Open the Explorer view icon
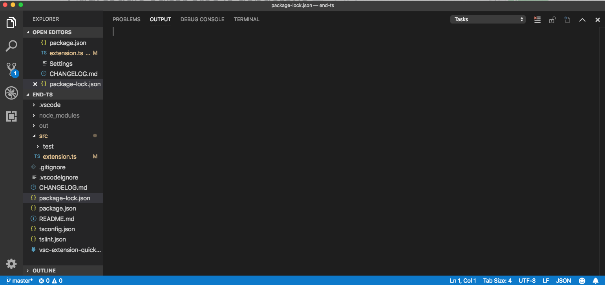The image size is (605, 285). (11, 23)
